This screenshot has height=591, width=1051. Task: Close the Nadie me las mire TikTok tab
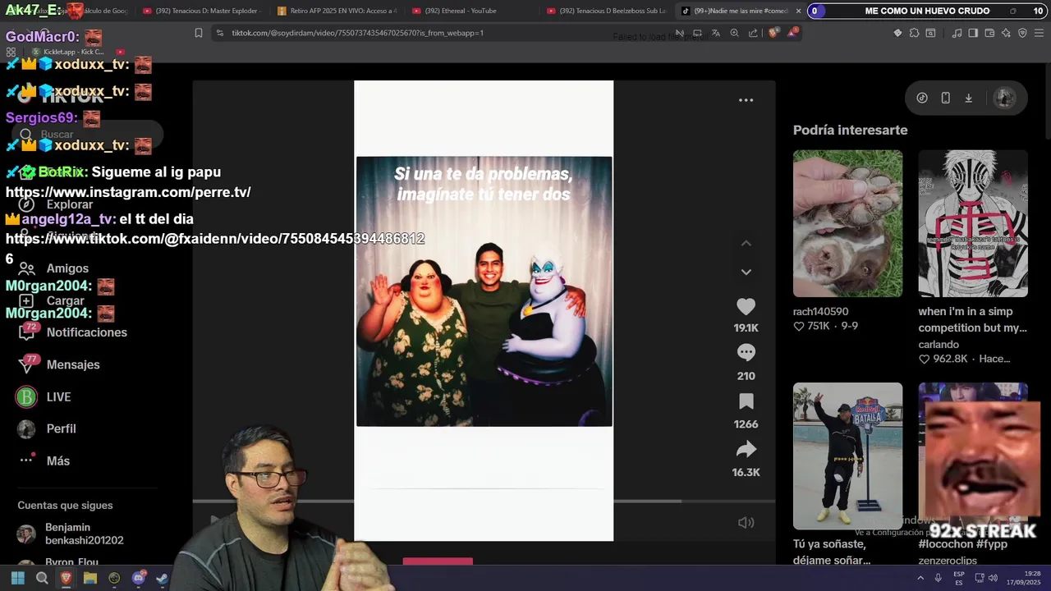pyautogui.click(x=798, y=11)
